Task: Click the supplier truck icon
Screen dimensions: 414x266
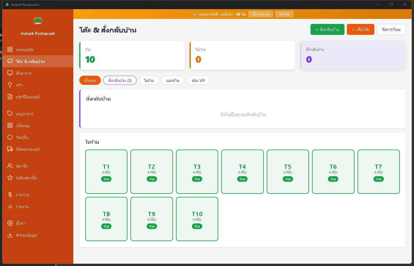Action: 10,149
